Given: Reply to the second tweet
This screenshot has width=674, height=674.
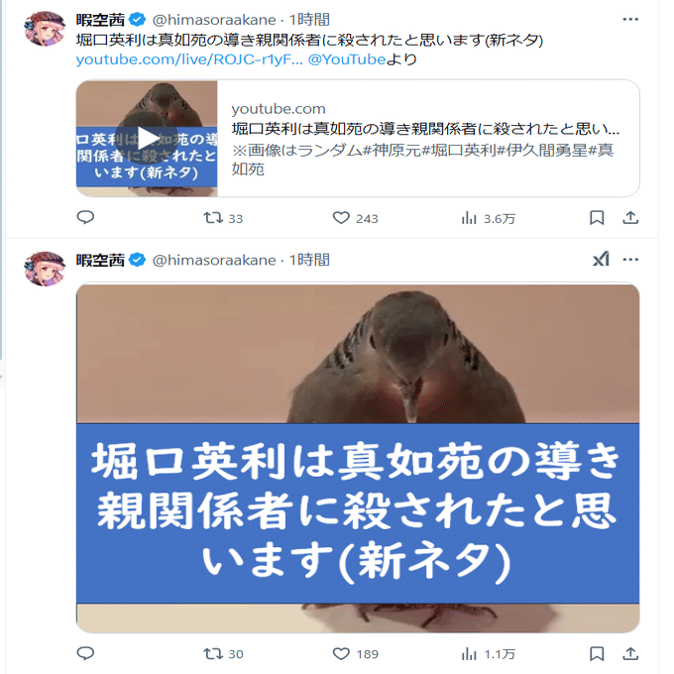Looking at the screenshot, I should 85,653.
